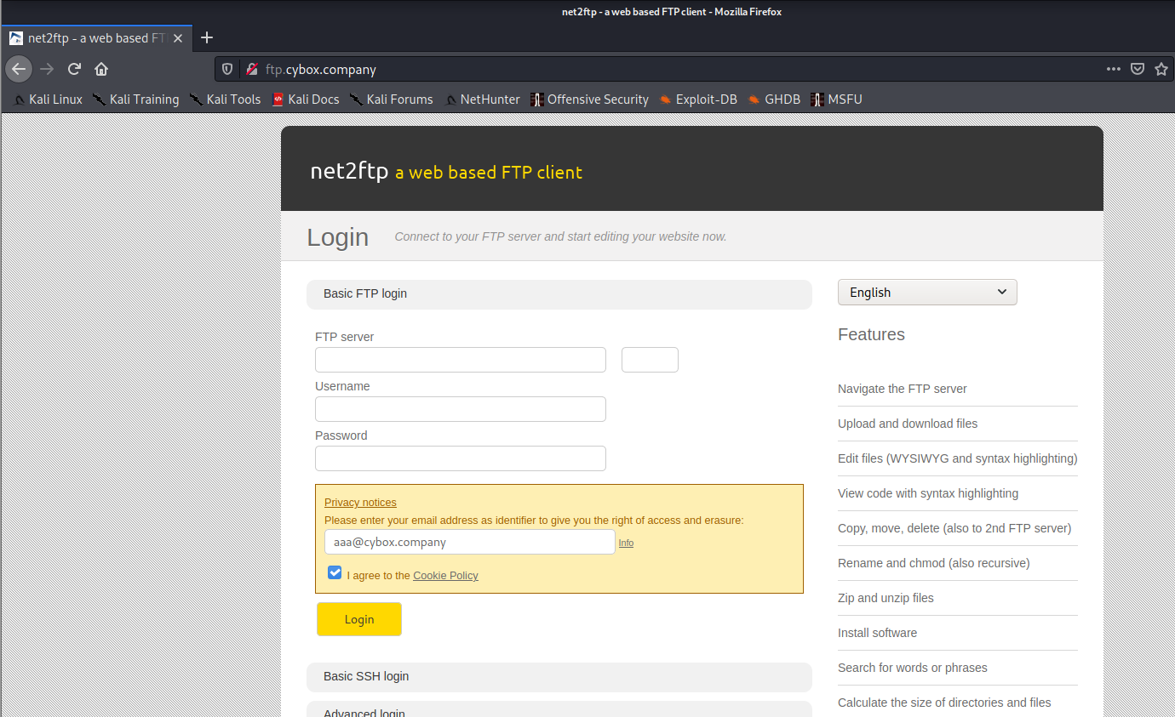The image size is (1175, 717).
Task: Click the yellow Login button
Action: tap(359, 619)
